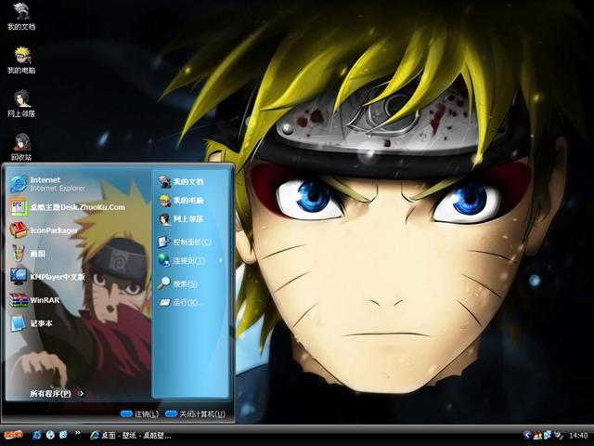Launch KMPlayer中文版 from the start menu
Image resolution: width=594 pixels, height=446 pixels.
pos(47,277)
